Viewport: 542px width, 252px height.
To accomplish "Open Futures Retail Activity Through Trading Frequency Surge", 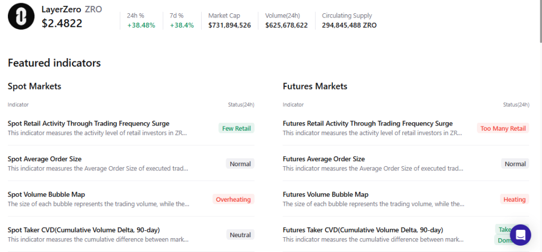I will coord(367,123).
